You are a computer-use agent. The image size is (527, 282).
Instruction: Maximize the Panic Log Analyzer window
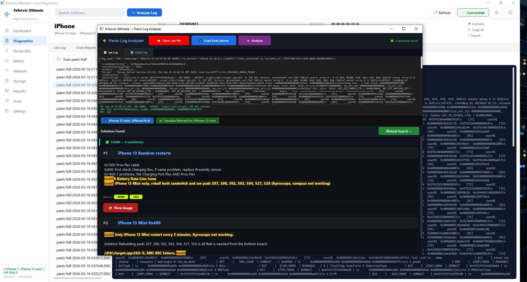pyautogui.click(x=404, y=29)
